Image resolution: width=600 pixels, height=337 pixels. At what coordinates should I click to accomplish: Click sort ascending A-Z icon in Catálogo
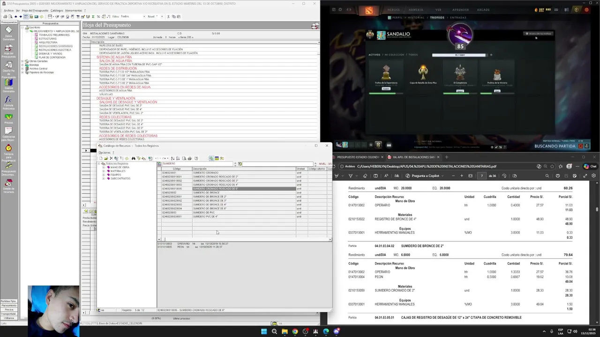[172, 158]
